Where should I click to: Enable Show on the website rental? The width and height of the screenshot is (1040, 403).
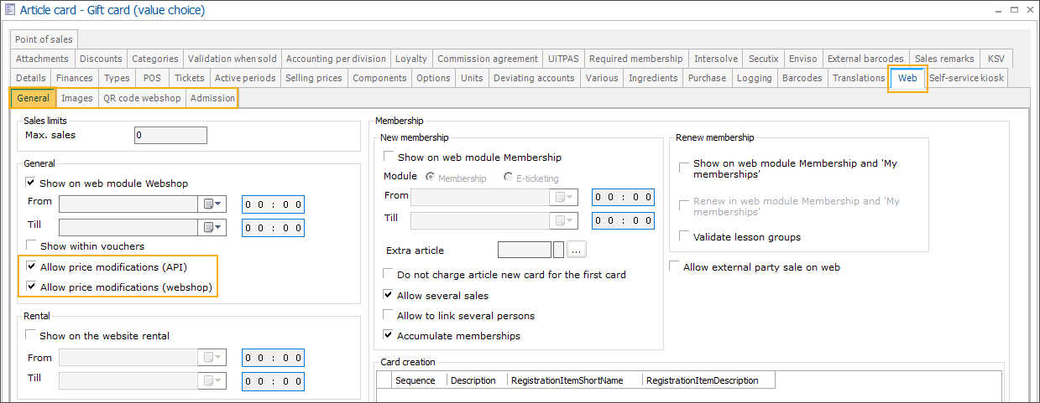point(32,336)
